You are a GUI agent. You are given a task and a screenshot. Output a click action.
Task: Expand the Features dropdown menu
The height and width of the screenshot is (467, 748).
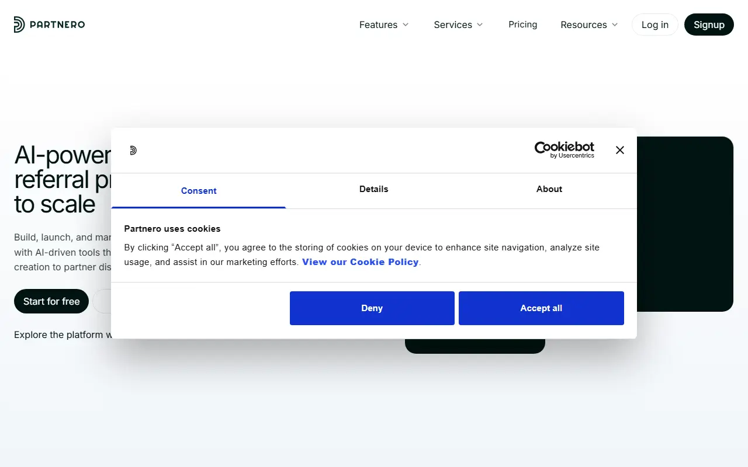click(384, 25)
